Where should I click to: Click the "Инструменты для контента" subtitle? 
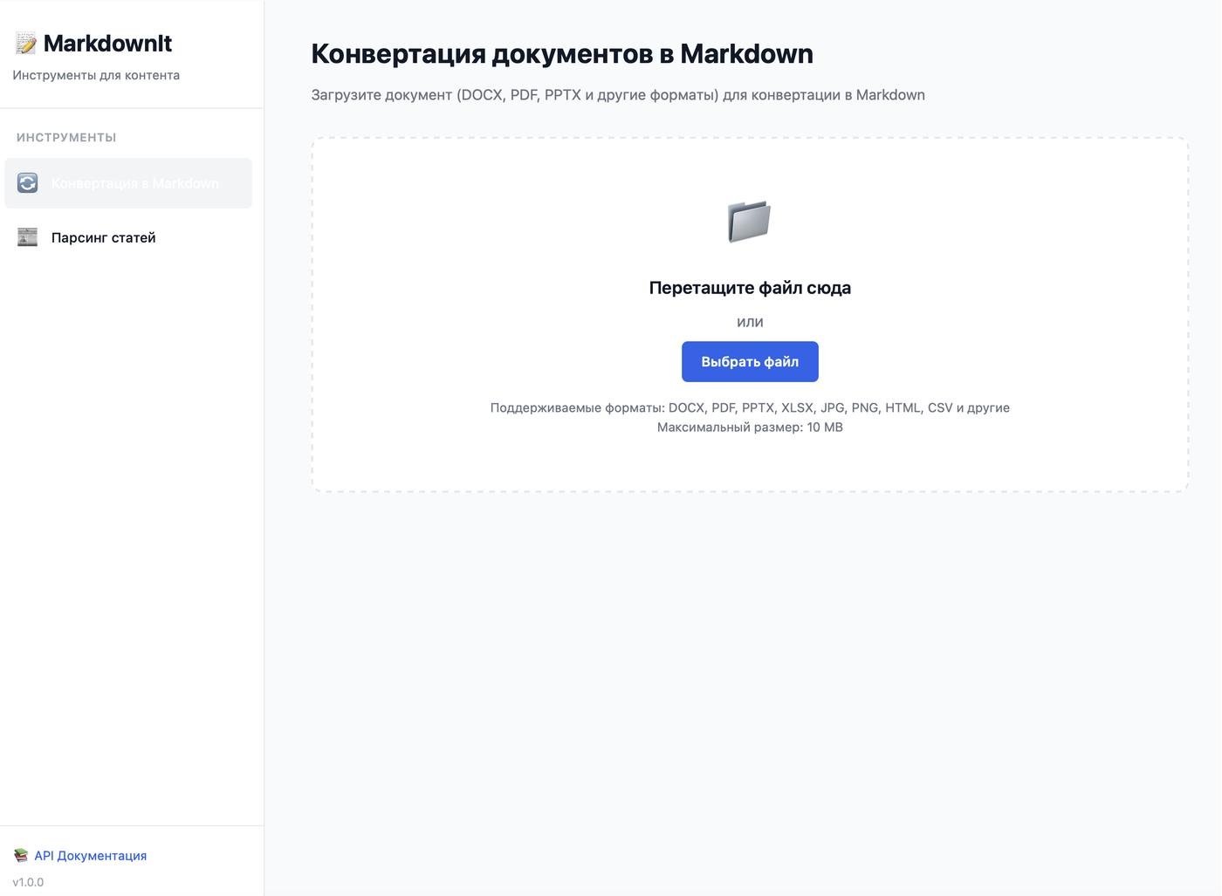click(96, 75)
